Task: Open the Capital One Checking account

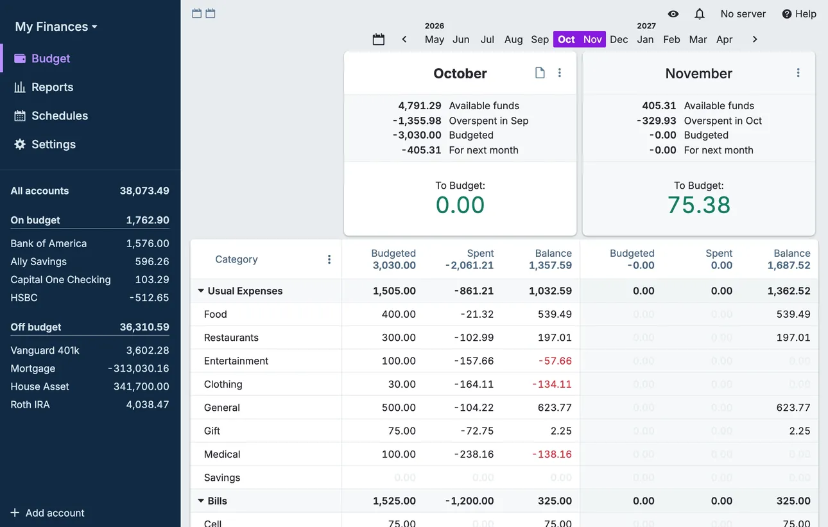Action: [90, 279]
